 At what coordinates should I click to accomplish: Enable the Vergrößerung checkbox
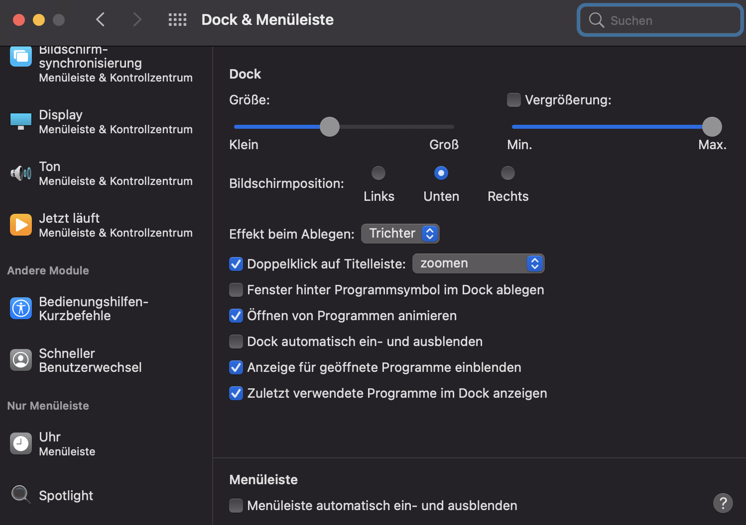(x=514, y=100)
